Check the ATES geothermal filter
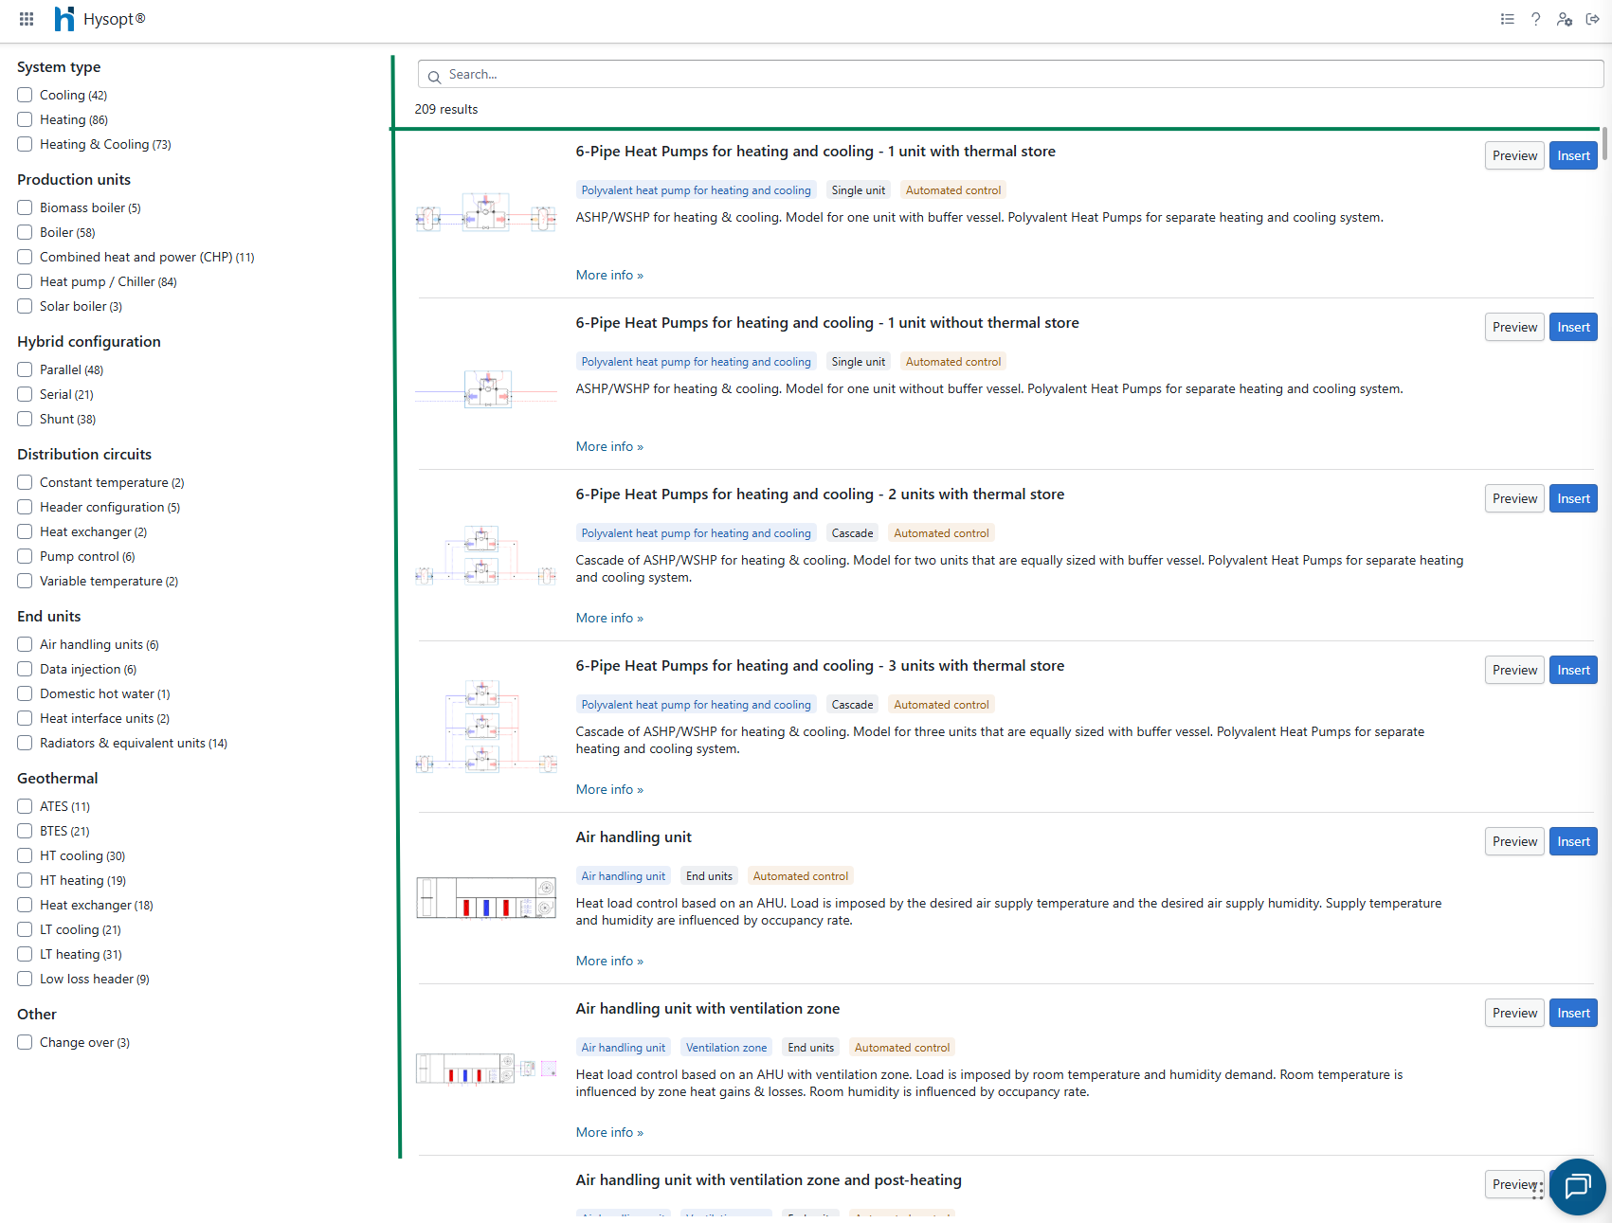Viewport: 1612px width, 1223px height. [25, 806]
